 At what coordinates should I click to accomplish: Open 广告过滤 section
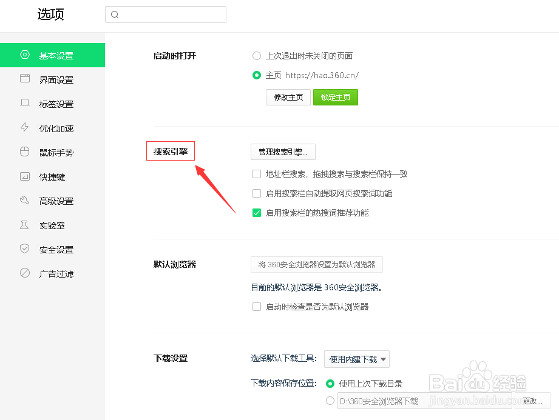click(x=52, y=273)
